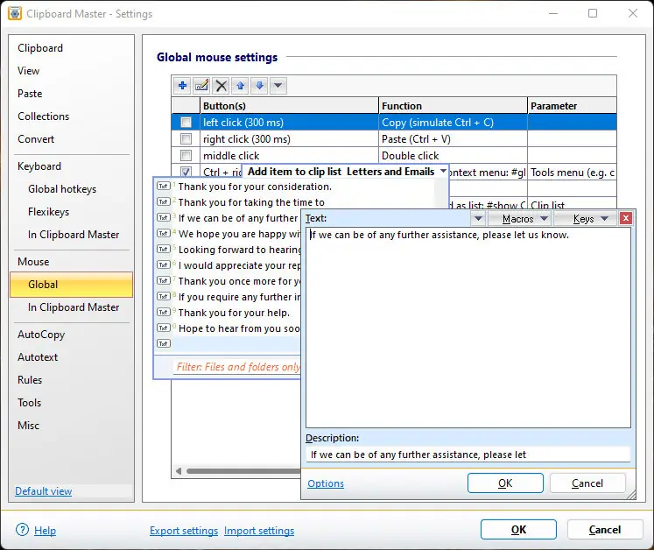Image resolution: width=654 pixels, height=550 pixels.
Task: Click the Default view link
Action: [x=44, y=491]
